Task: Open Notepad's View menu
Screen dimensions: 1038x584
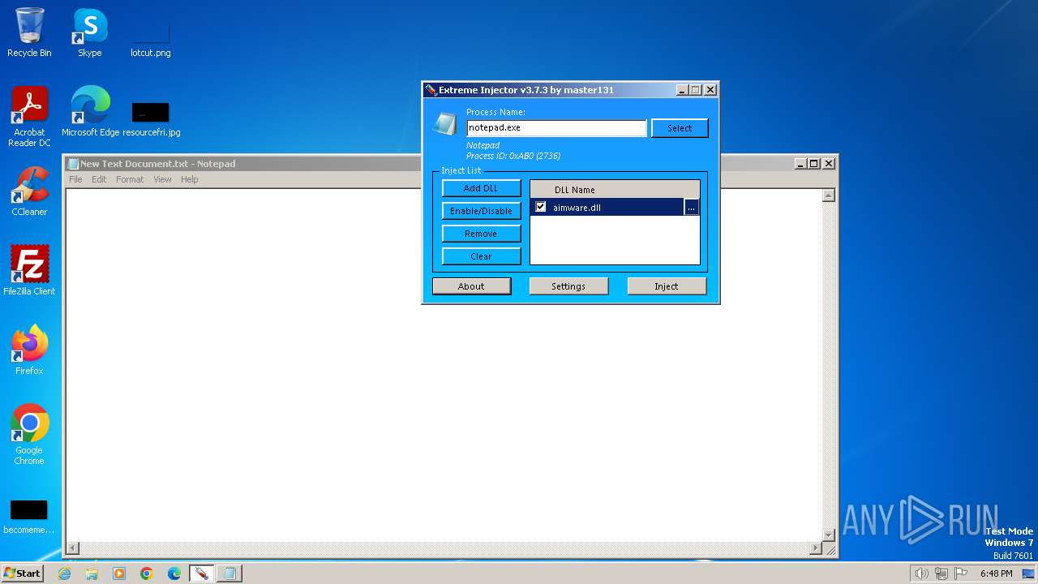Action: pyautogui.click(x=162, y=179)
